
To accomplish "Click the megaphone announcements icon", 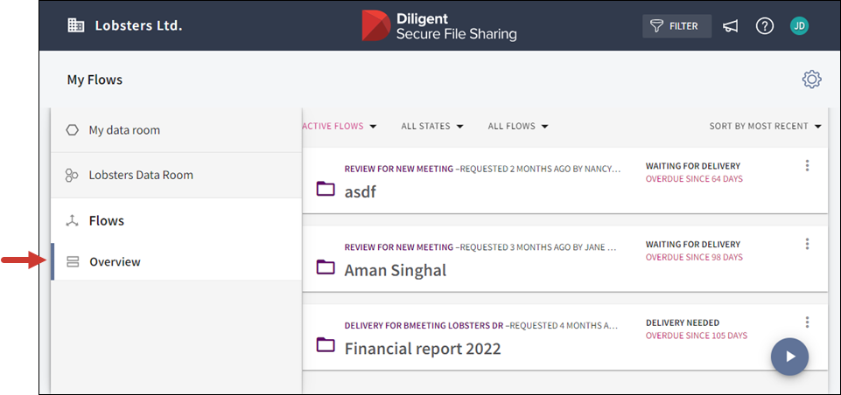I will [x=730, y=26].
